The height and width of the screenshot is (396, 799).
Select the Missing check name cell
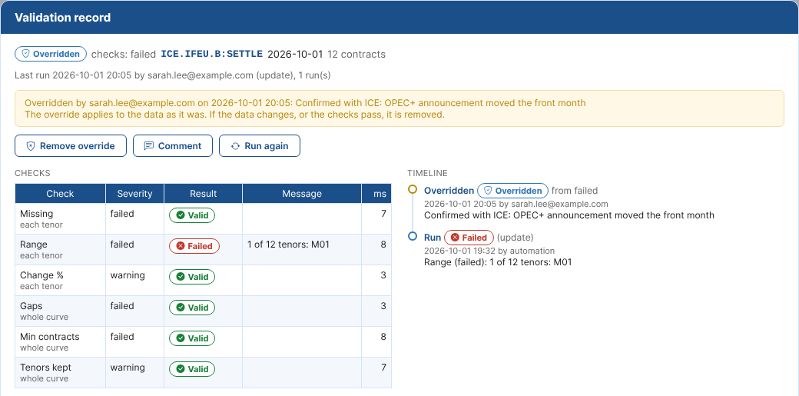tap(60, 219)
